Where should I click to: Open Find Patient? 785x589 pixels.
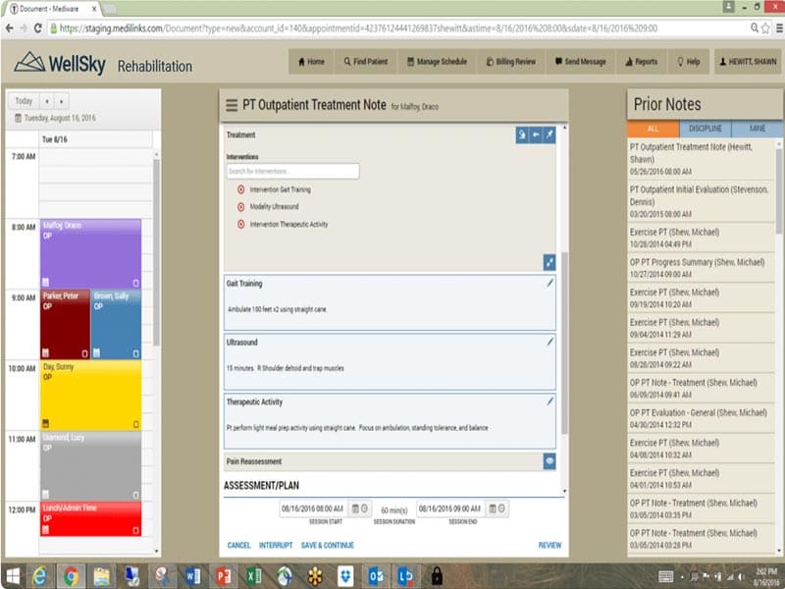coord(365,62)
